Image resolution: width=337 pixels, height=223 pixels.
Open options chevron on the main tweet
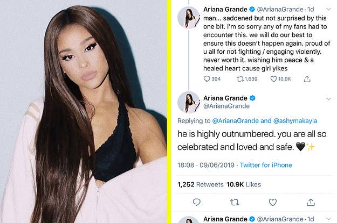(x=328, y=99)
